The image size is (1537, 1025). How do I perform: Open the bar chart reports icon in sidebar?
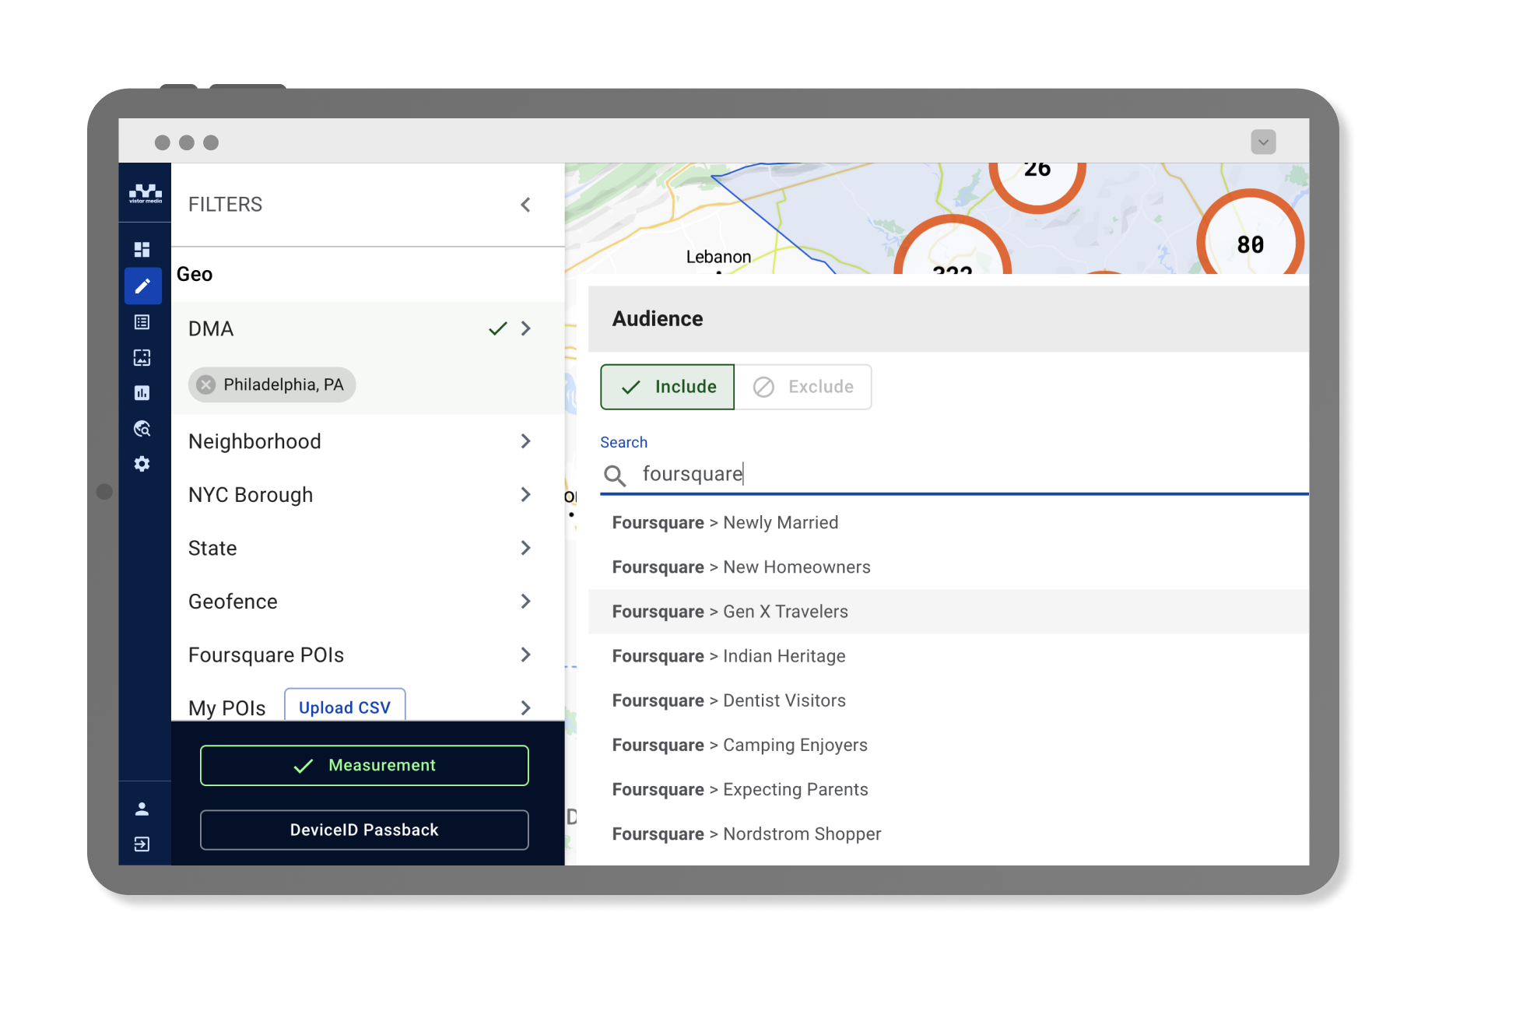click(142, 393)
